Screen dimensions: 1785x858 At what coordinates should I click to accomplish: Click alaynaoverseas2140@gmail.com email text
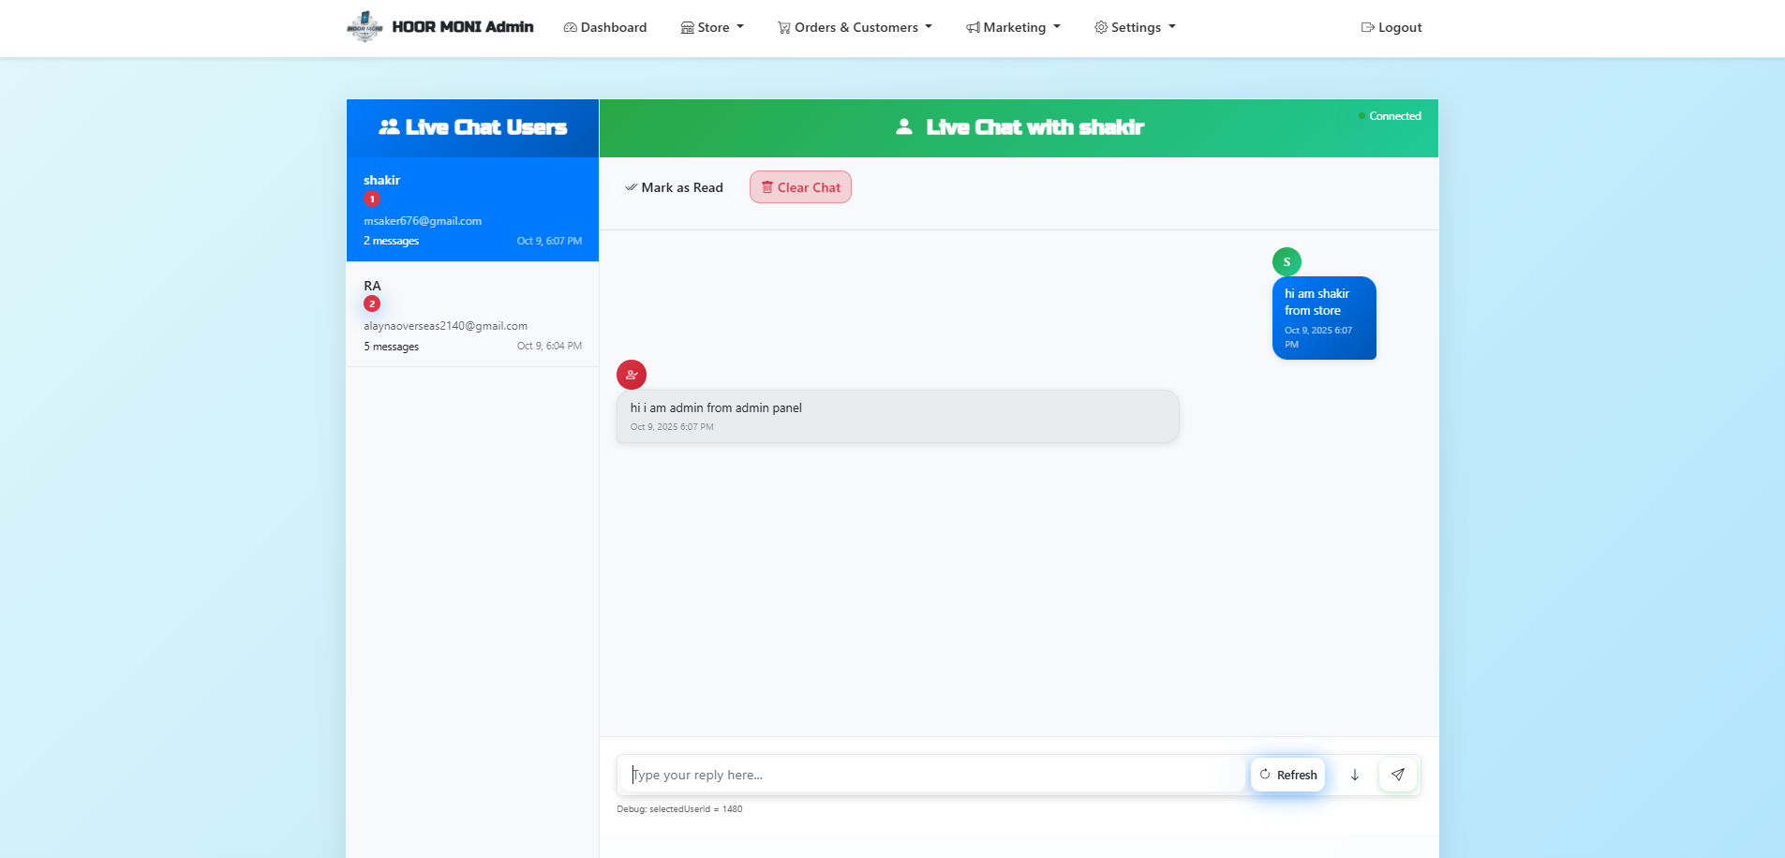446,326
